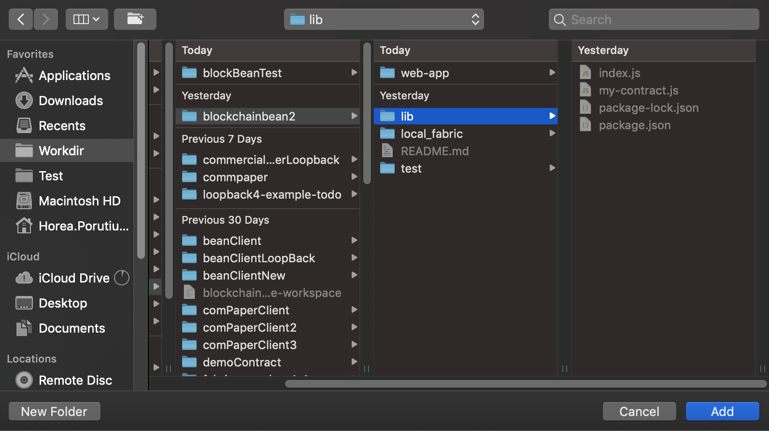Go forward with the right chevron button
Viewport: 769px width, 431px height.
coord(46,19)
